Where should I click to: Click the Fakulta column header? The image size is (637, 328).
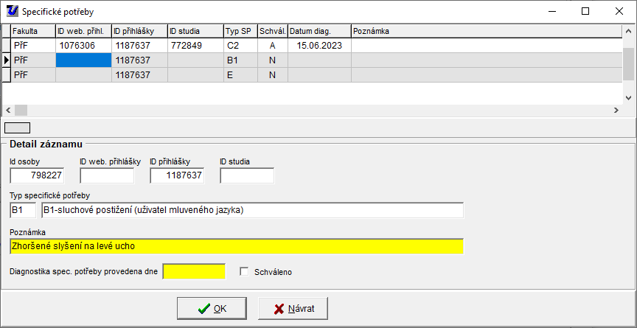(x=32, y=31)
